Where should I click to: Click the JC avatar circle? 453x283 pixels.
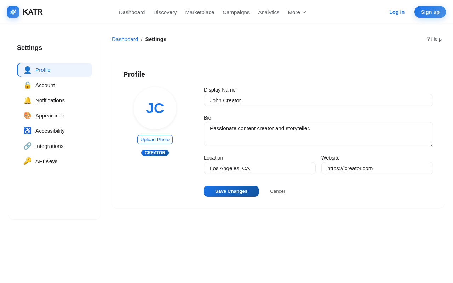tap(155, 108)
